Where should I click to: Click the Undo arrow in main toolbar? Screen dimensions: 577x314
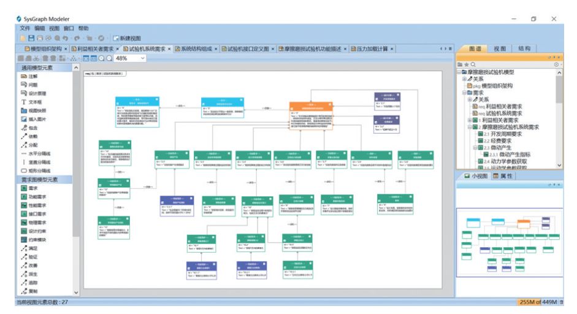click(66, 38)
